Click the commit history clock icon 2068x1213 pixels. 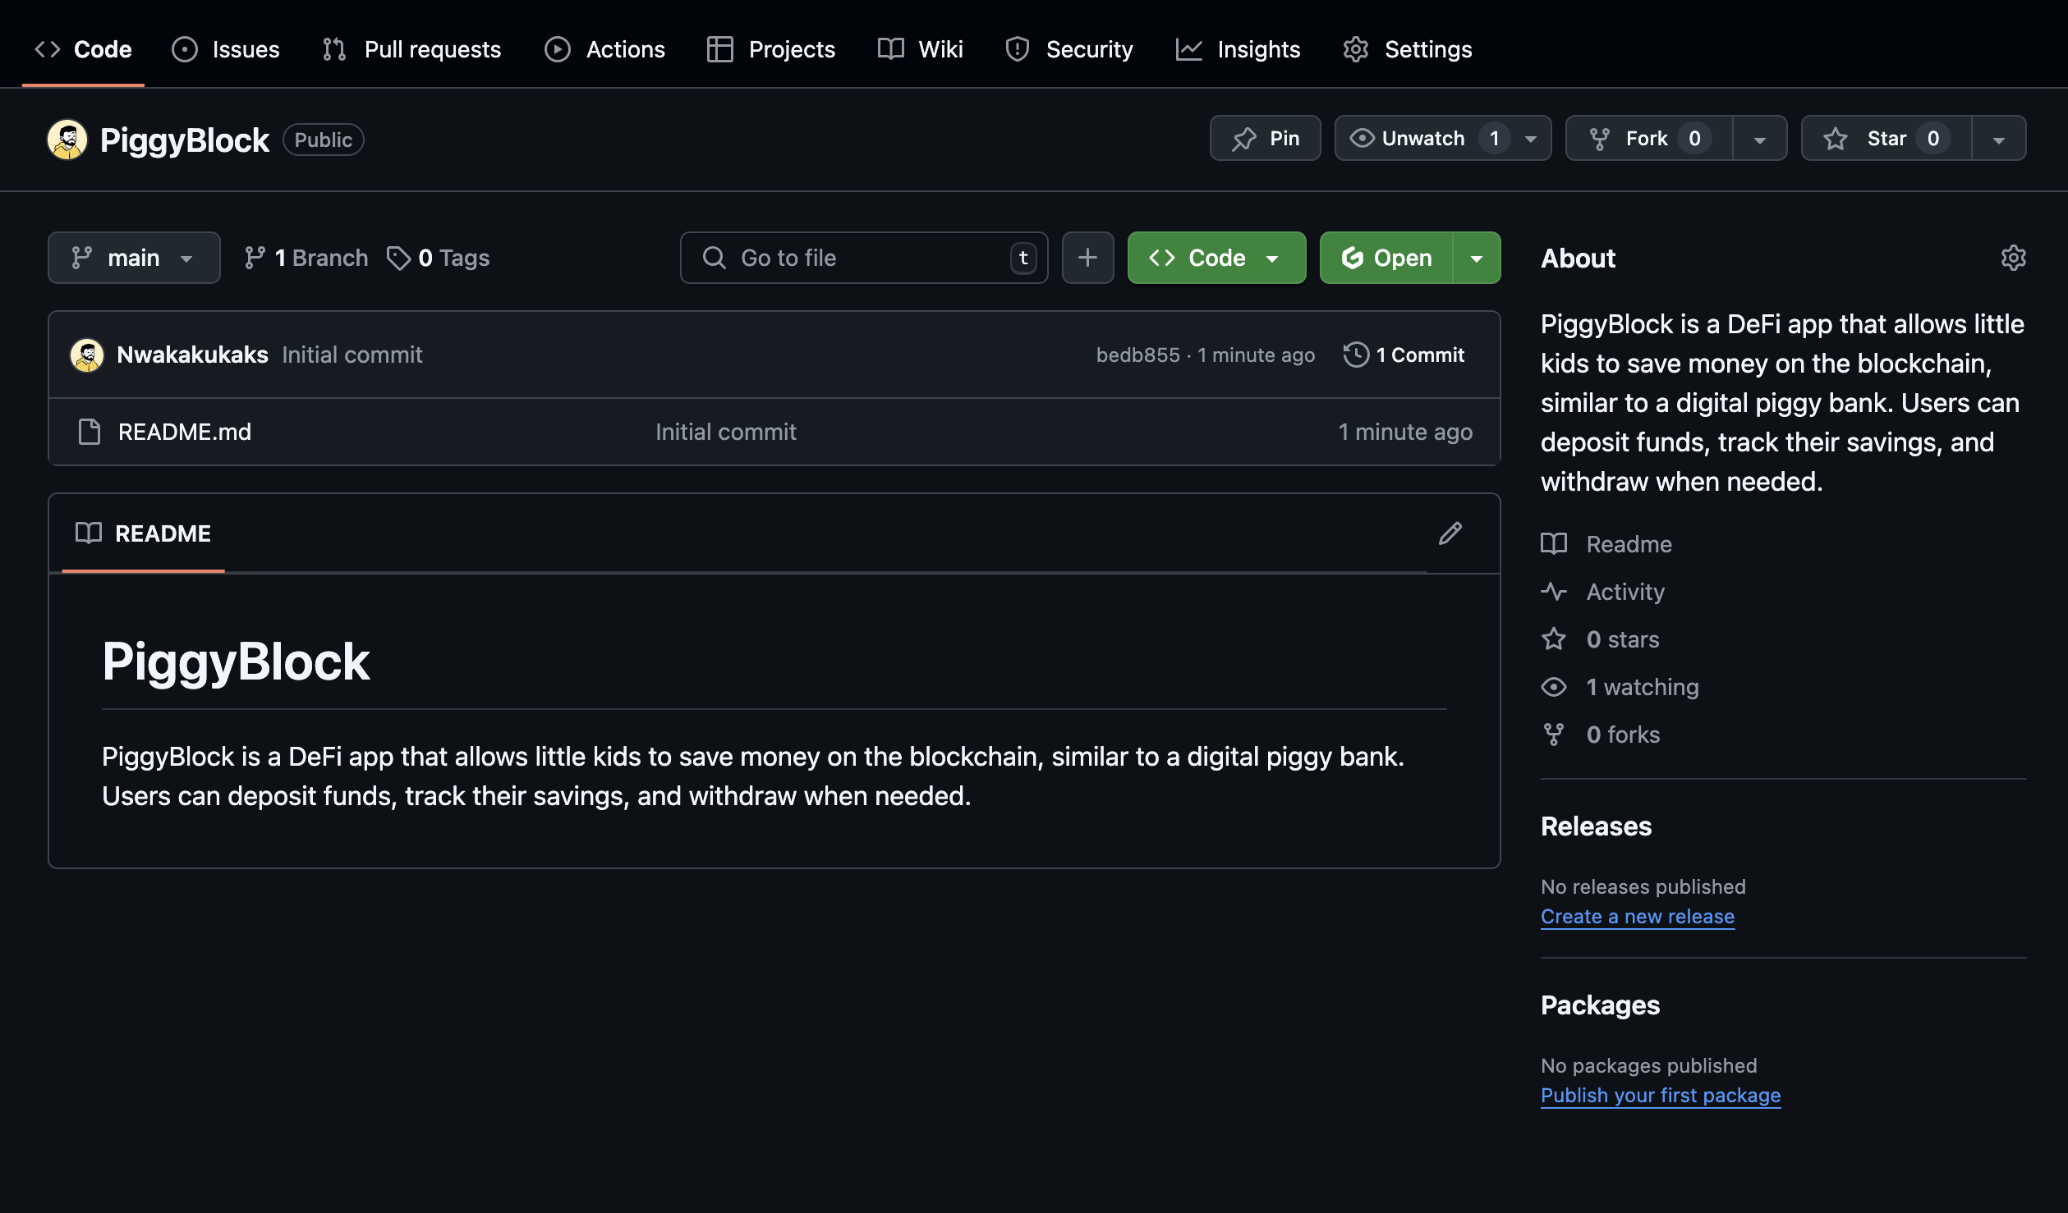pyautogui.click(x=1356, y=355)
